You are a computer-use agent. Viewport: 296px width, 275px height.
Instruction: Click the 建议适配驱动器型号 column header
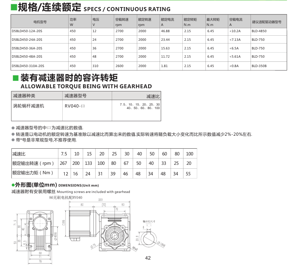pos(267,22)
